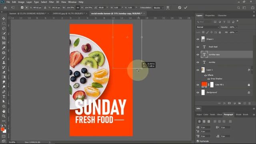The width and height of the screenshot is (256, 144).
Task: Open the Window menu
Action: click(72, 2)
